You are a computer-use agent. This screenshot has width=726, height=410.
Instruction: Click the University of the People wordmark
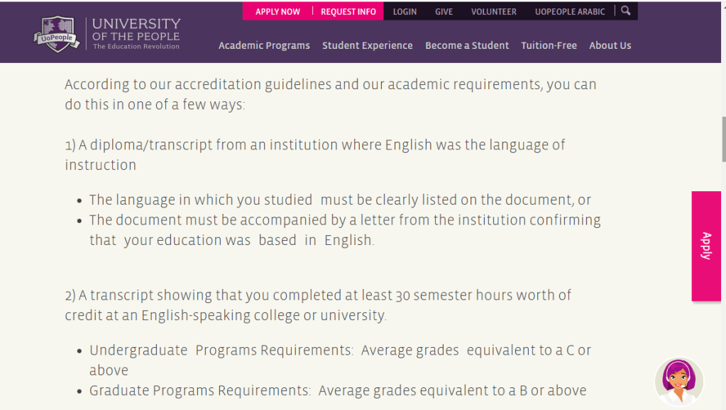(136, 33)
